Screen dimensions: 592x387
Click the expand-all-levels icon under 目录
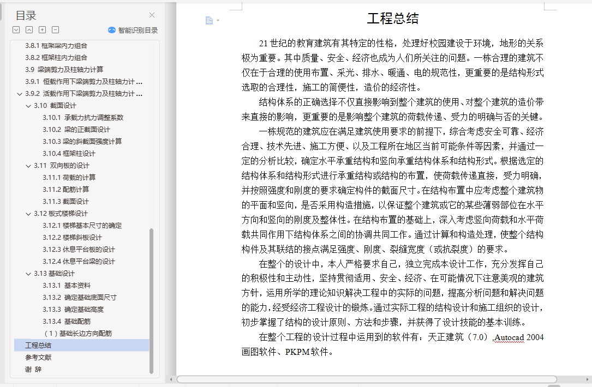click(16, 30)
